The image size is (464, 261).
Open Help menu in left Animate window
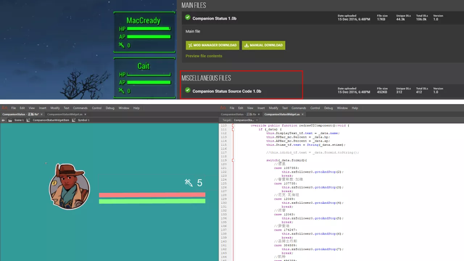tap(136, 108)
